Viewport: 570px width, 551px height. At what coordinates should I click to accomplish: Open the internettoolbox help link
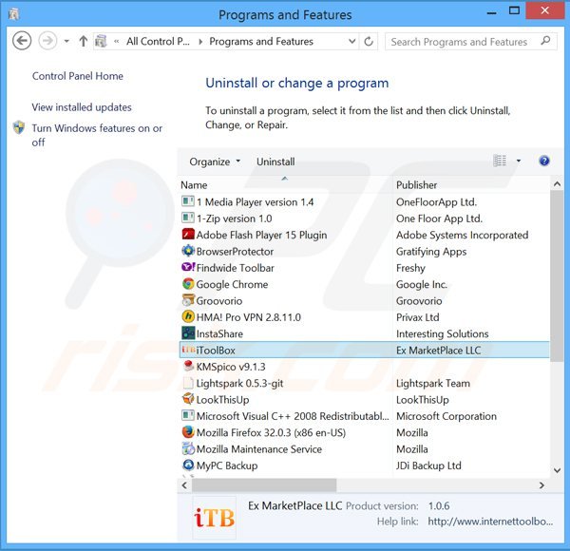pyautogui.click(x=490, y=522)
